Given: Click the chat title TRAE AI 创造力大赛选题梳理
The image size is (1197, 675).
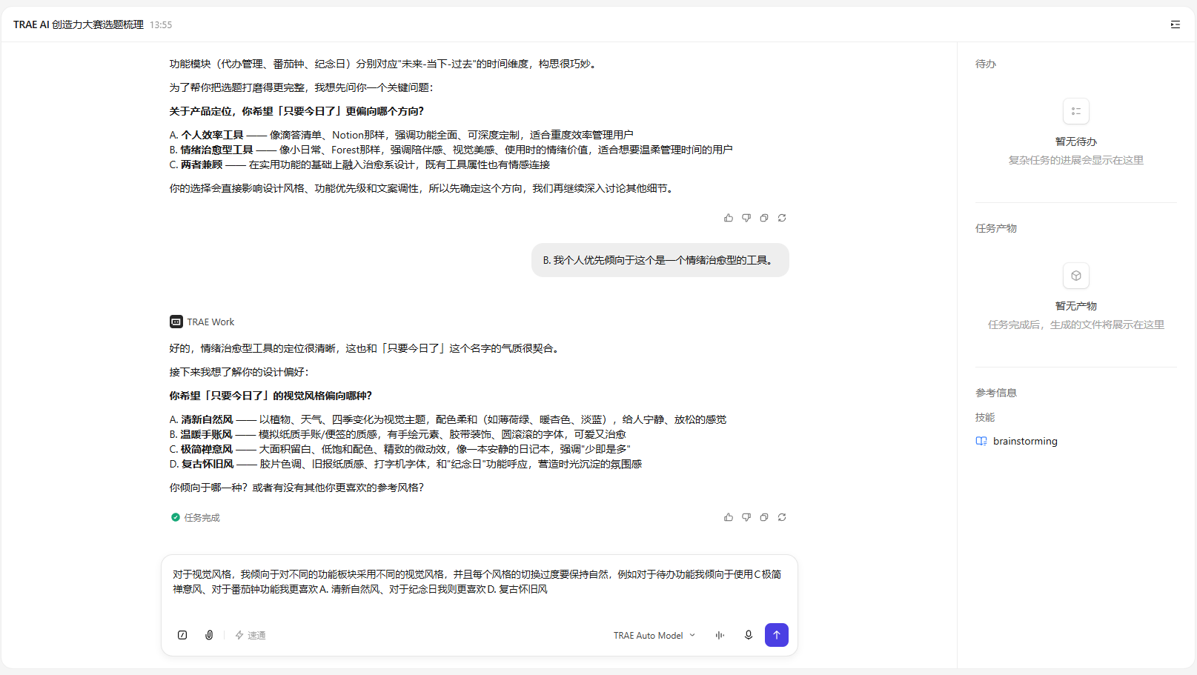Looking at the screenshot, I should click(79, 24).
